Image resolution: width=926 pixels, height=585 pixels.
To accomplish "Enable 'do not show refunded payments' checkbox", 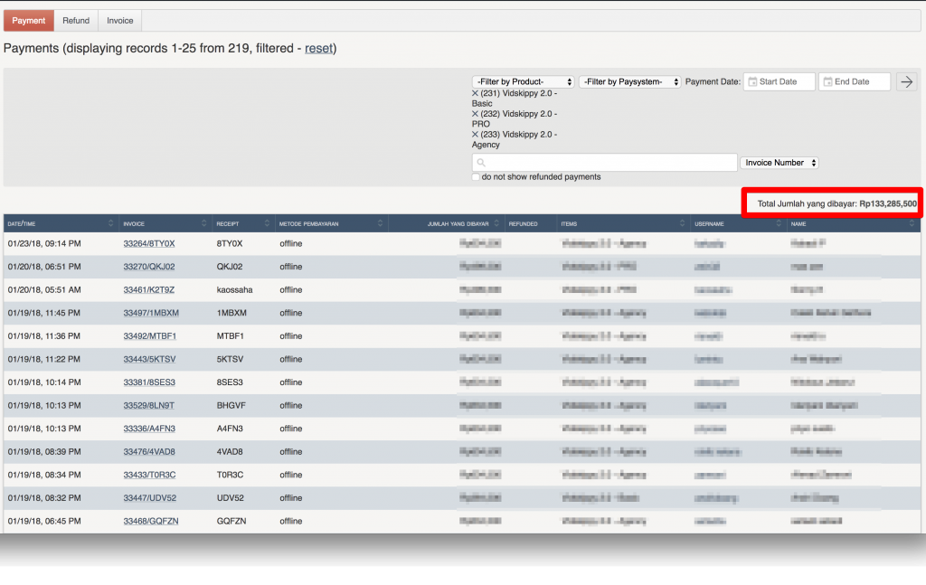I will point(477,177).
